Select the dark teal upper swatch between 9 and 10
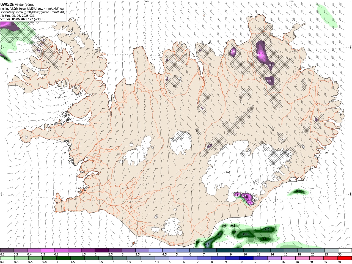Screen dimensions: 352x264 coord(236,250)
